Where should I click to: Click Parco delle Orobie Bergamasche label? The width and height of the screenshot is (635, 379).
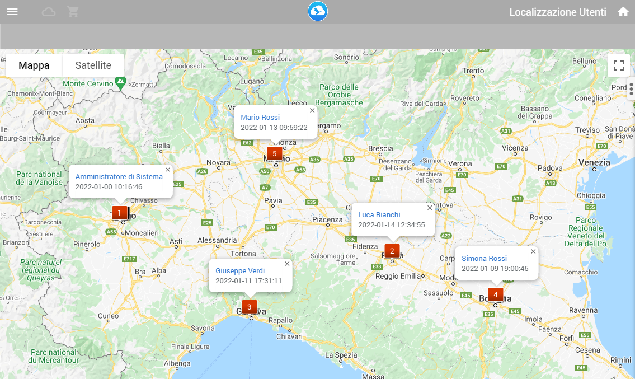click(x=339, y=95)
